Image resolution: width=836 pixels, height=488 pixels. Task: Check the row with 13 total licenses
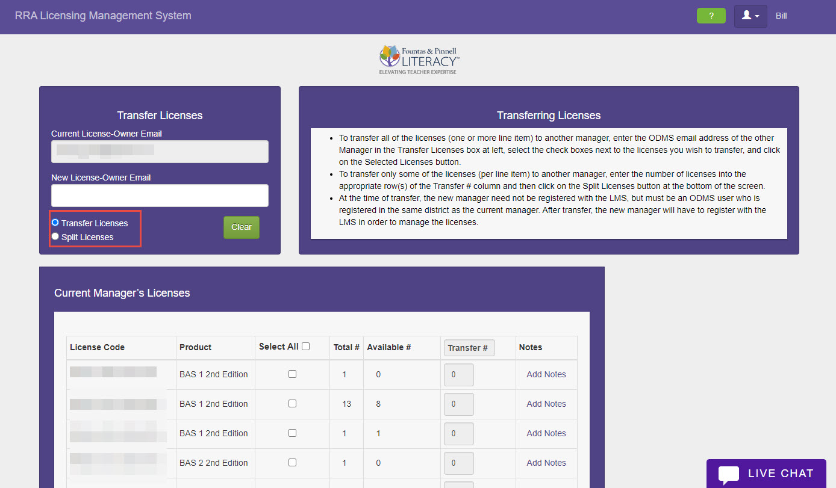coord(292,404)
